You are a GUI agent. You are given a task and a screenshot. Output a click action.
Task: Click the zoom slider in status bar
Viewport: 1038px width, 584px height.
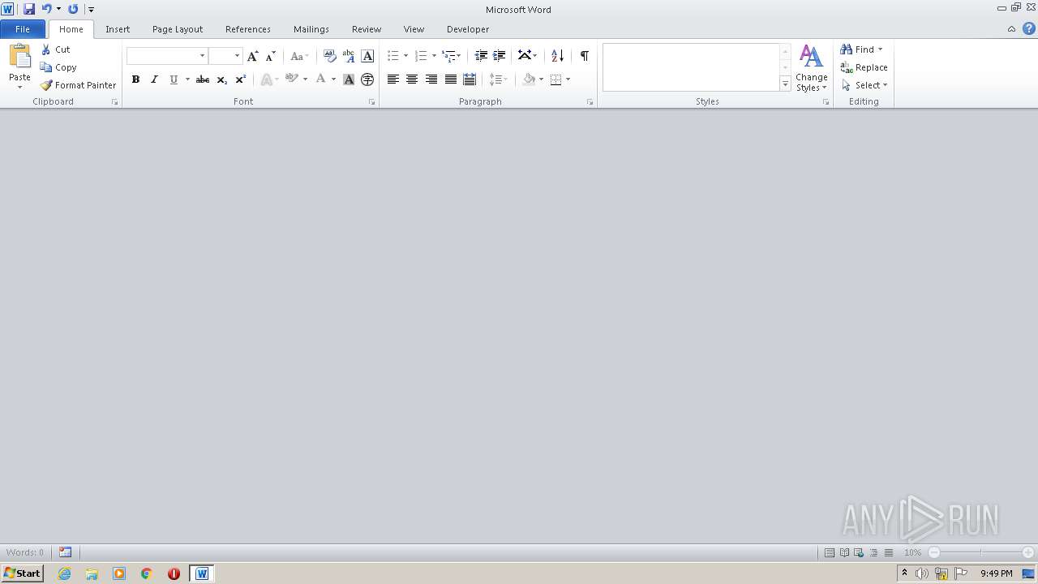tap(981, 552)
